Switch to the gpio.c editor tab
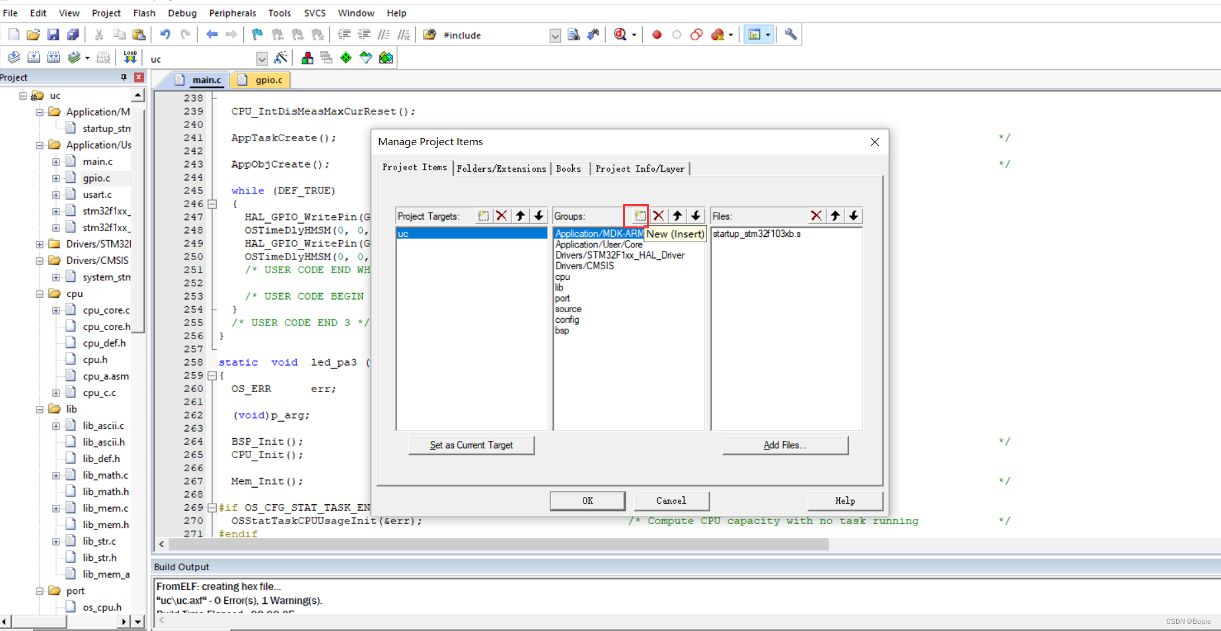Viewport: 1221px width, 631px height. (x=262, y=80)
